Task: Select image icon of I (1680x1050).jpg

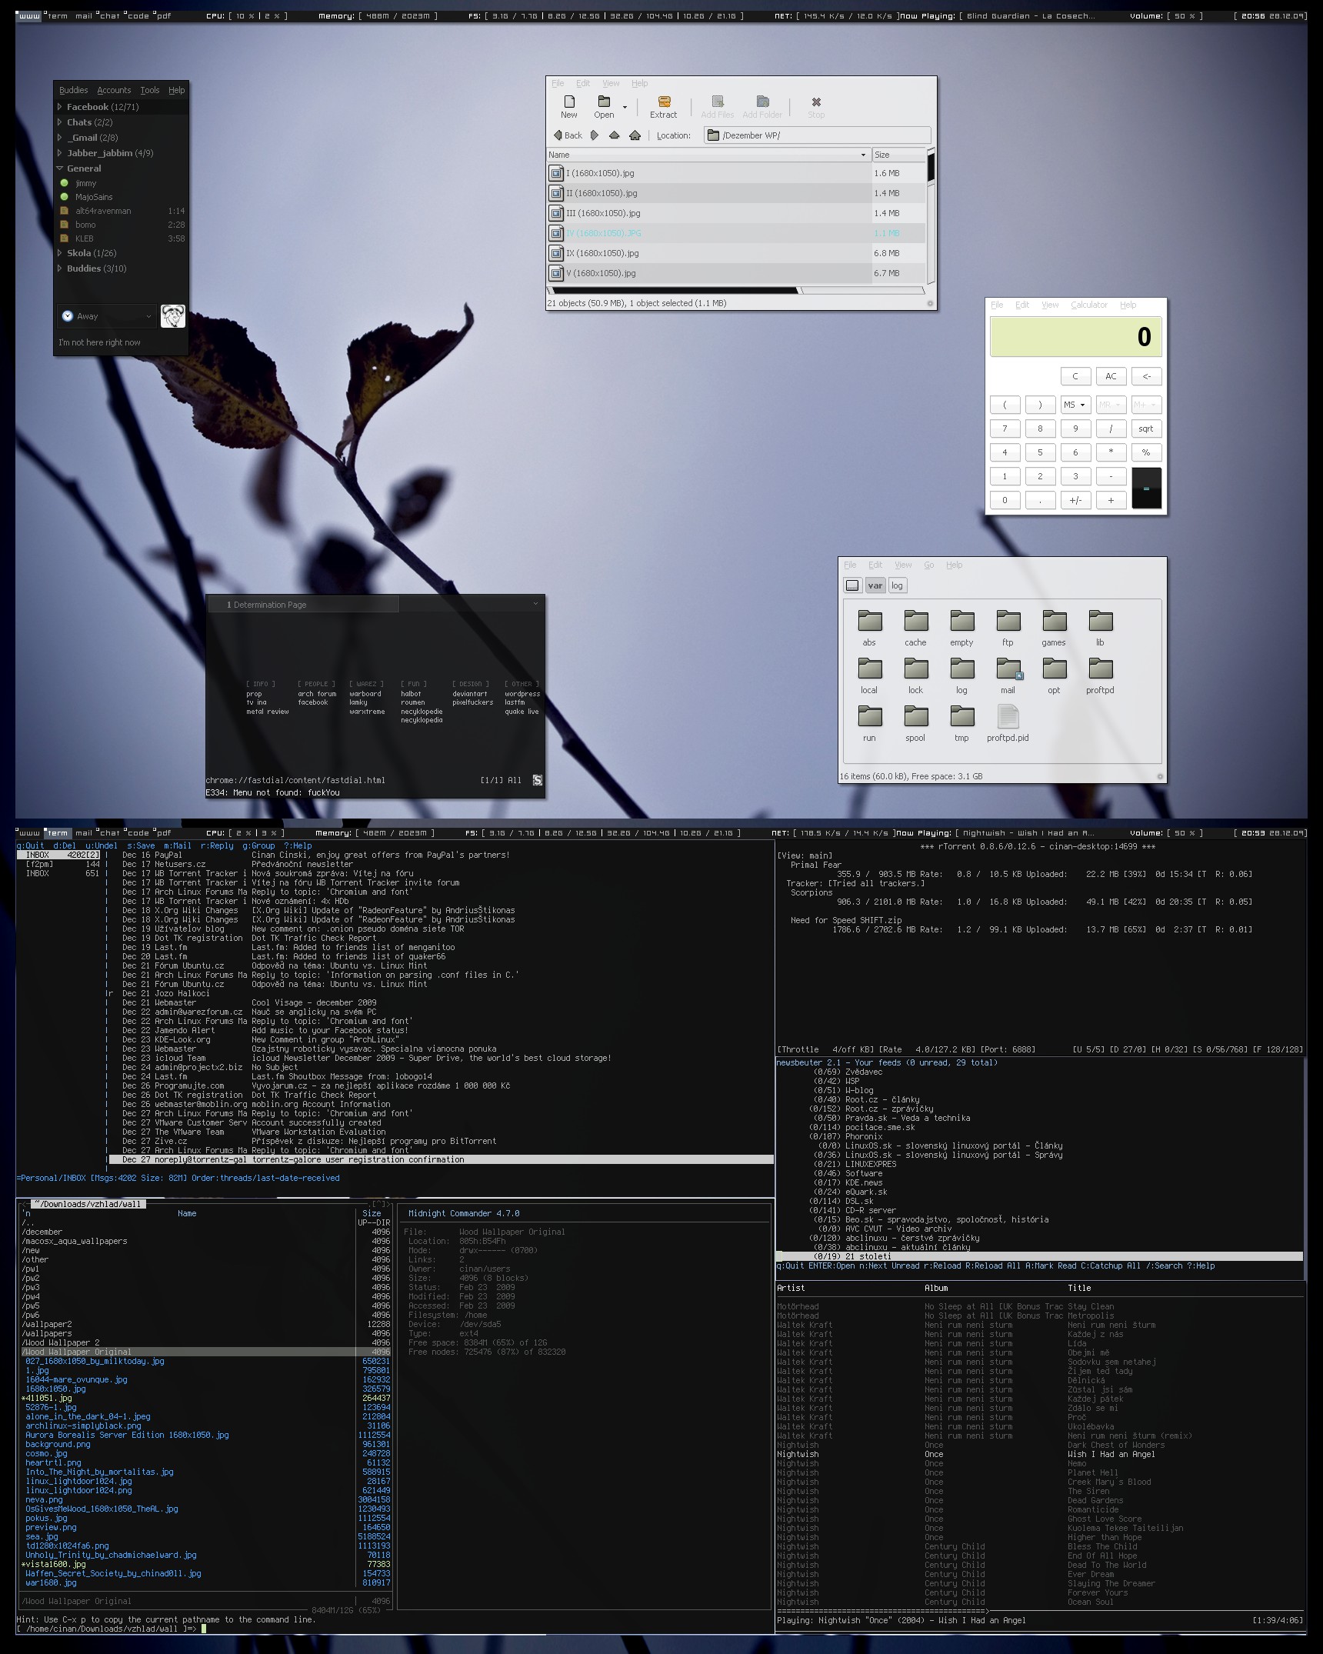Action: coord(556,173)
